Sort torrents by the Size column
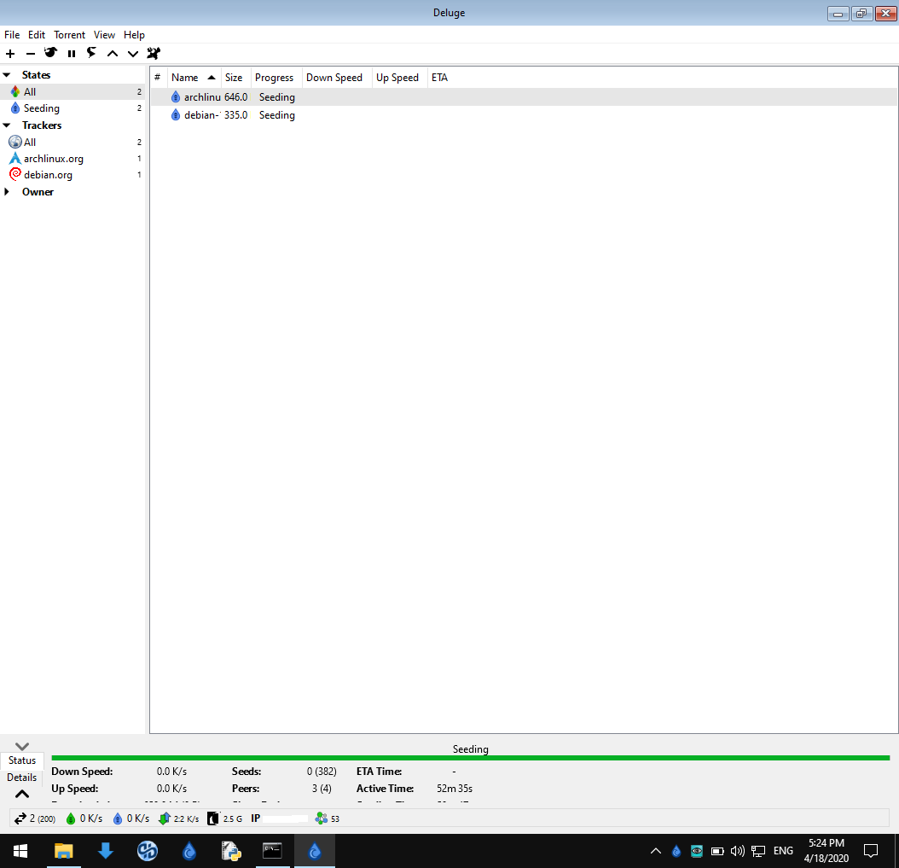The width and height of the screenshot is (899, 868). [x=236, y=78]
